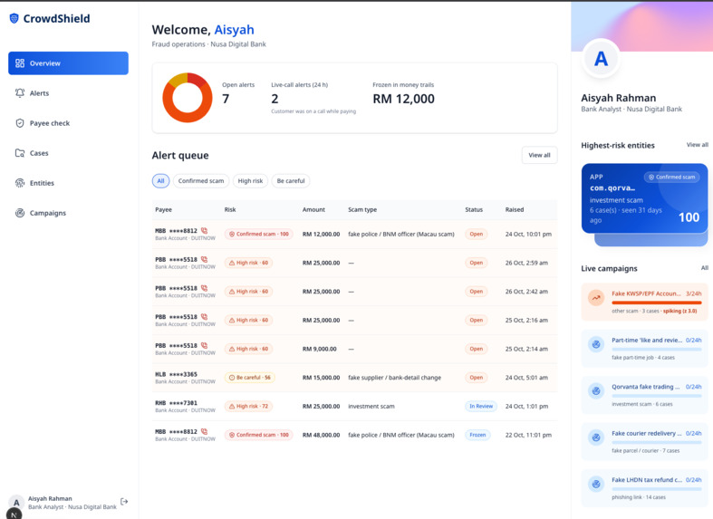Filter alert queue by High risk
713x519 pixels.
pos(251,181)
